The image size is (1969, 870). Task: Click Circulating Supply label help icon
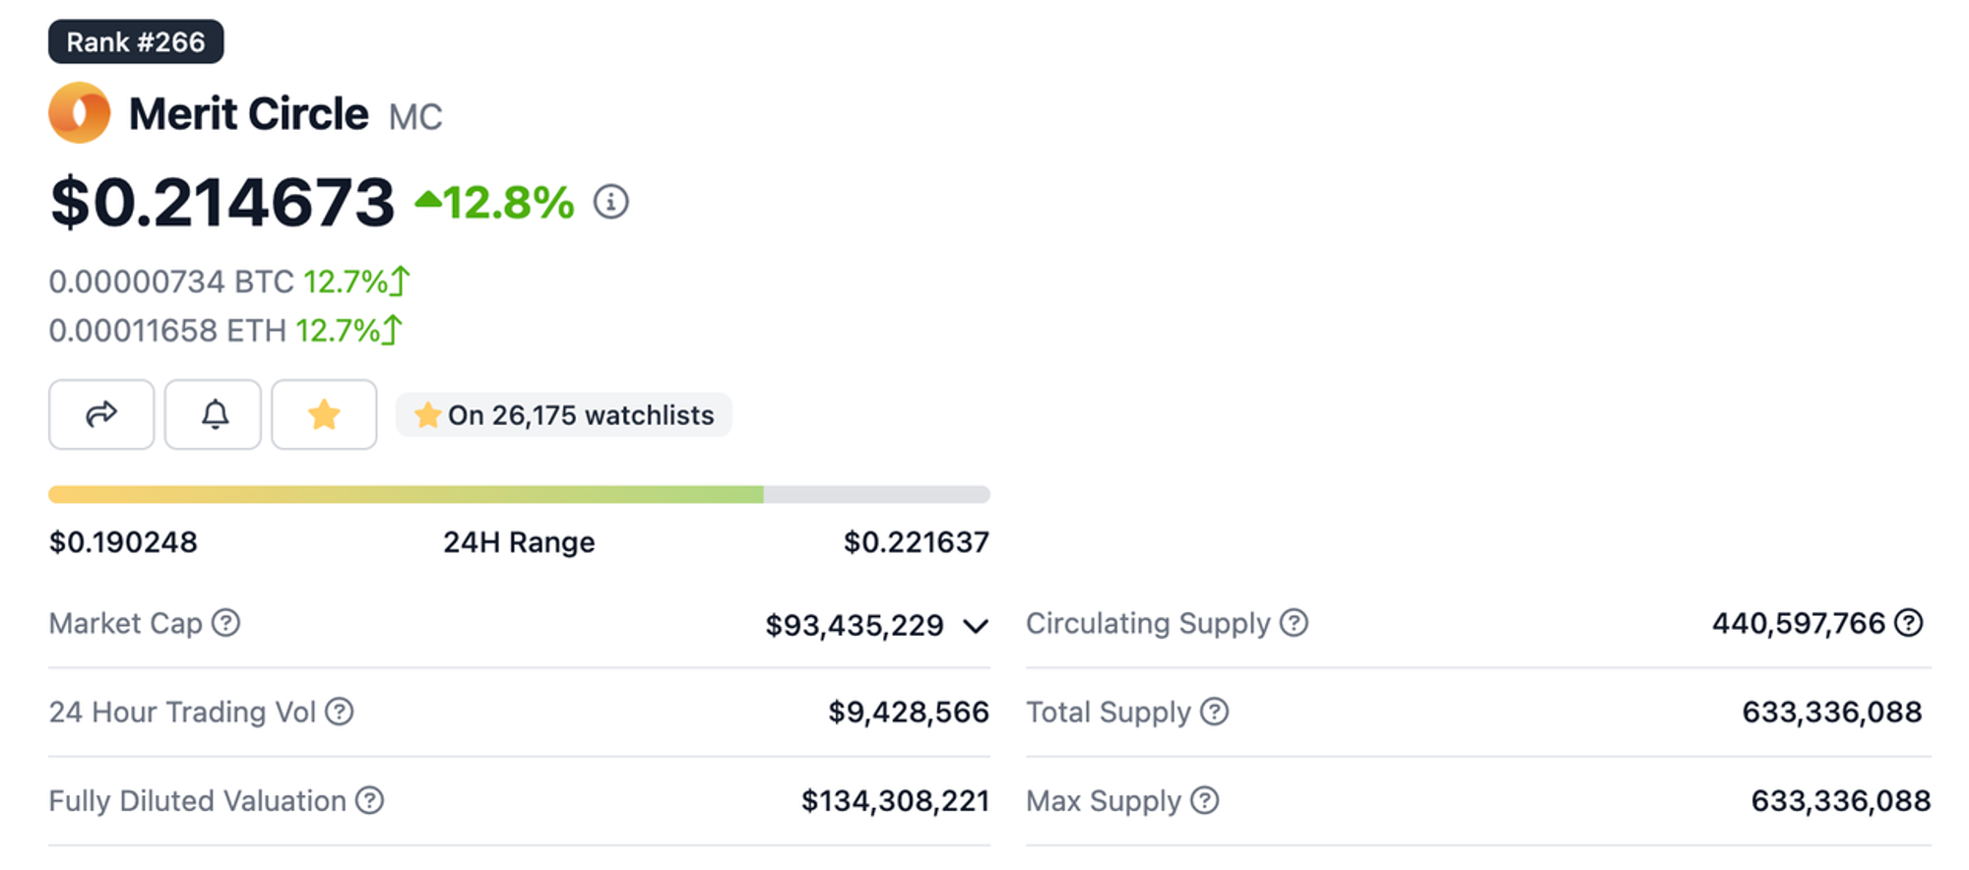click(1294, 623)
